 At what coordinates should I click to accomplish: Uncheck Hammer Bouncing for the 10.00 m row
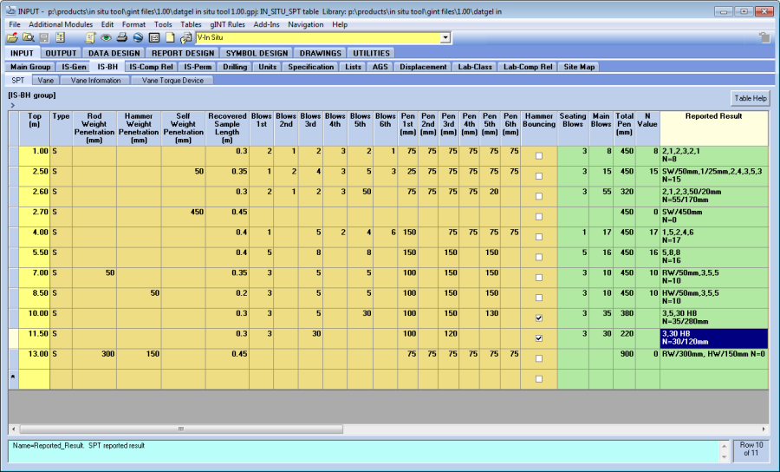(539, 318)
